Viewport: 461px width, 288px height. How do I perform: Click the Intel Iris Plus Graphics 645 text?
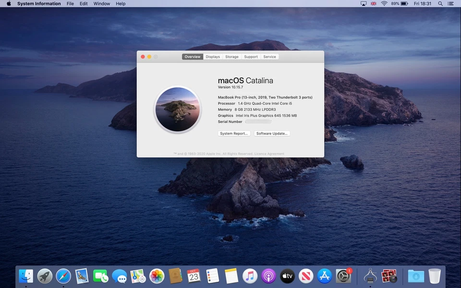(x=258, y=116)
